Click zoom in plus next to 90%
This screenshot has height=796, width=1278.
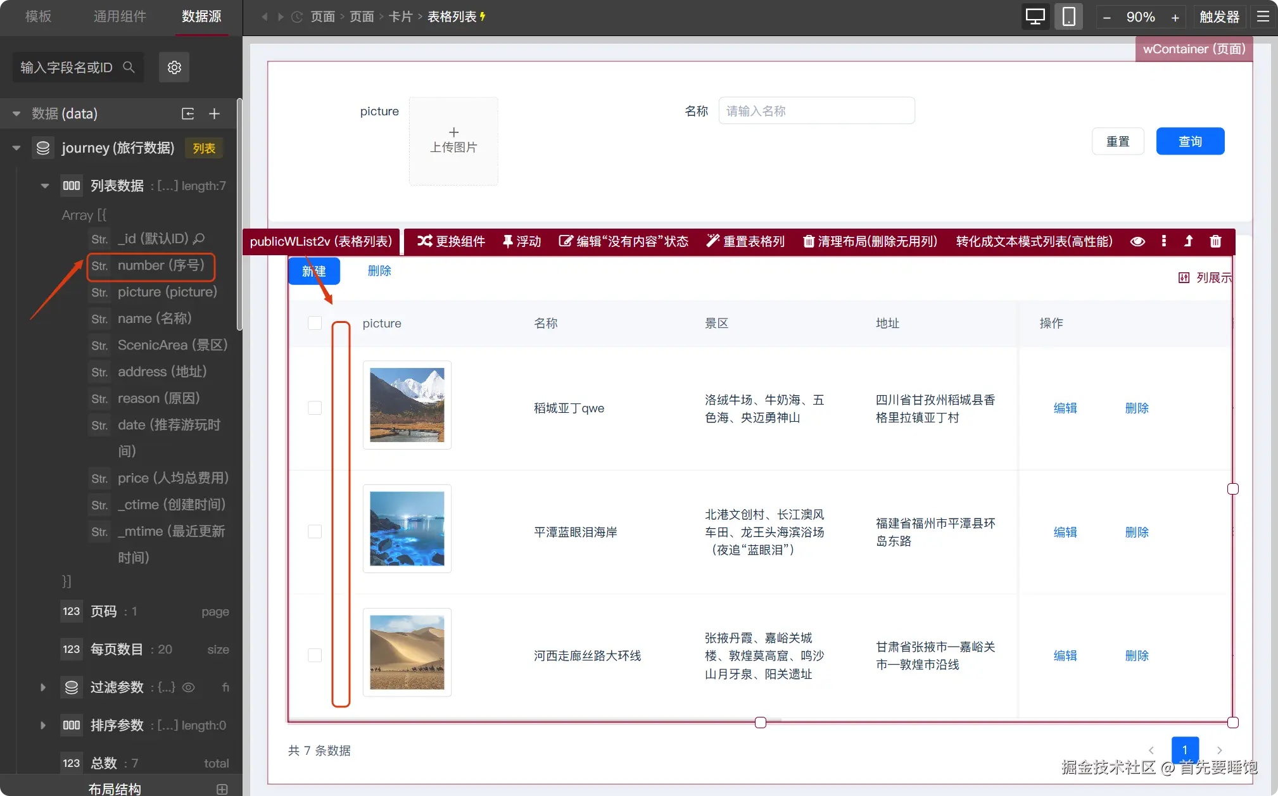coord(1175,17)
